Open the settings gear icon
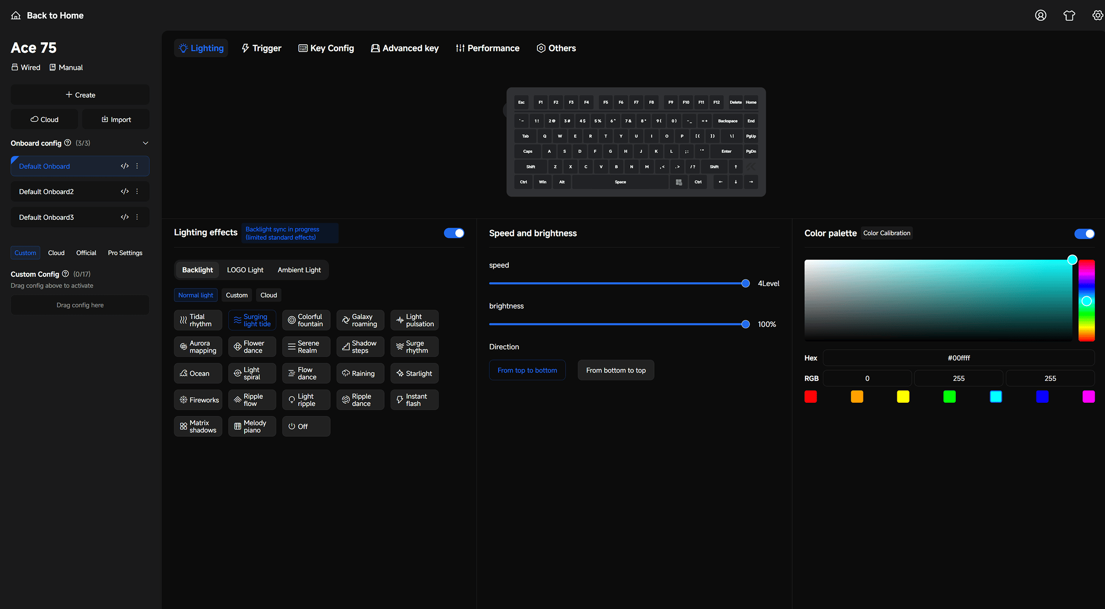 click(x=1098, y=15)
